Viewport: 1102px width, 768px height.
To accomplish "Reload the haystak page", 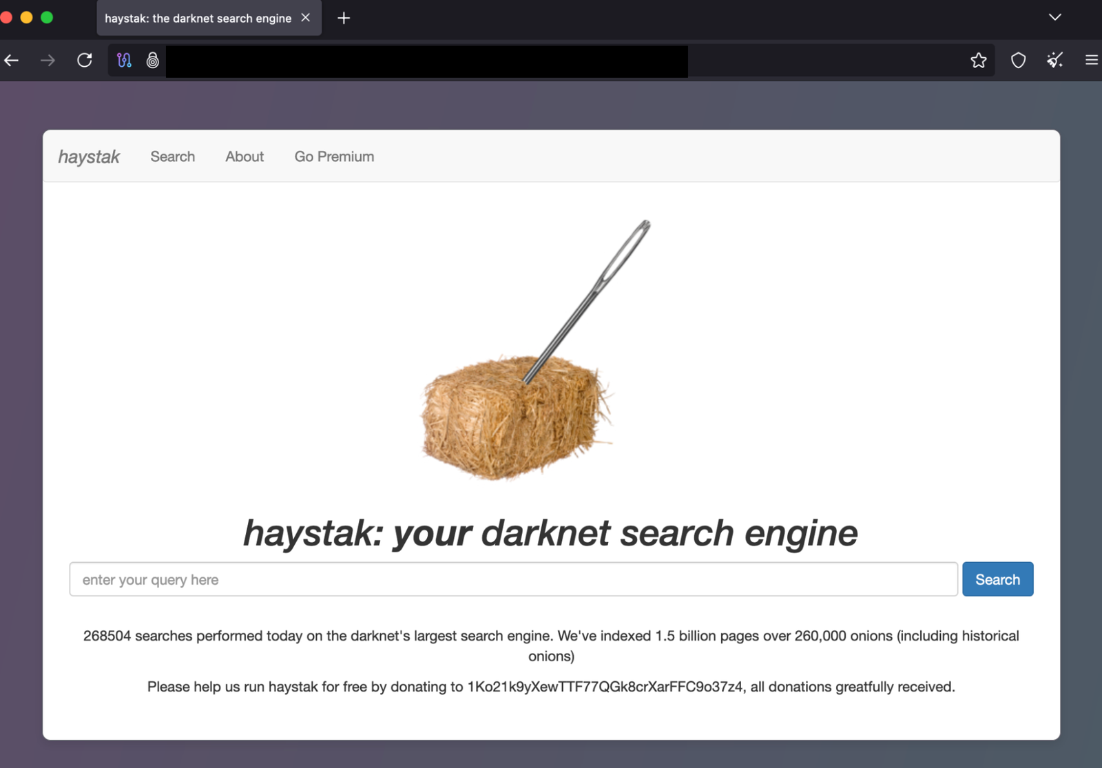I will [x=84, y=60].
